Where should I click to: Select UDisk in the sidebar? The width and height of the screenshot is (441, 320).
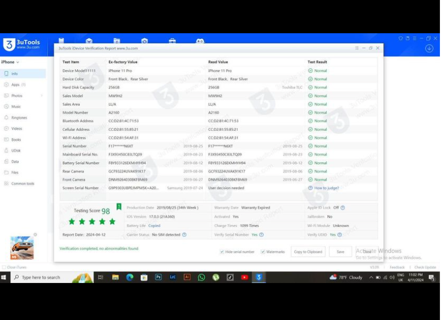click(x=23, y=150)
